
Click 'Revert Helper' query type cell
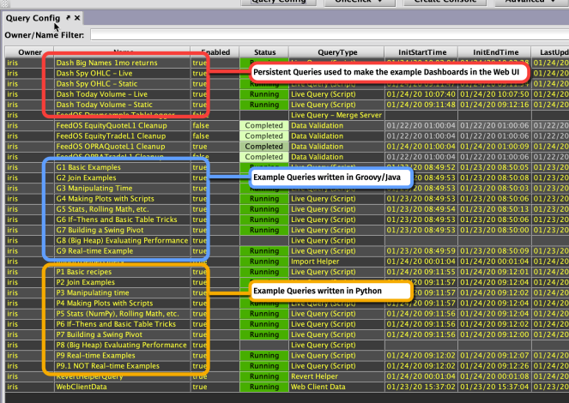pos(336,377)
